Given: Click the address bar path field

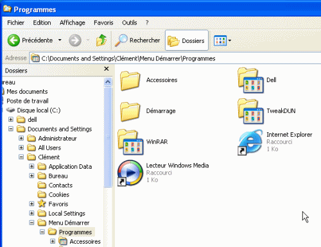Looking at the screenshot, I should [x=175, y=58].
